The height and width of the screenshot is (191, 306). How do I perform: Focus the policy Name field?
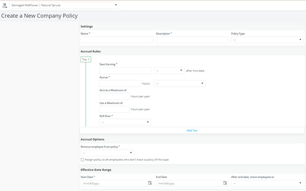(117, 40)
